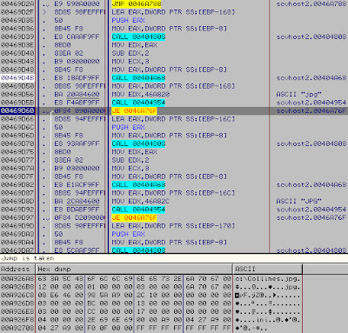Screen dimensions: 348x333
Task: Click the MOV EDX,46A82C instruction
Action: 141,201
